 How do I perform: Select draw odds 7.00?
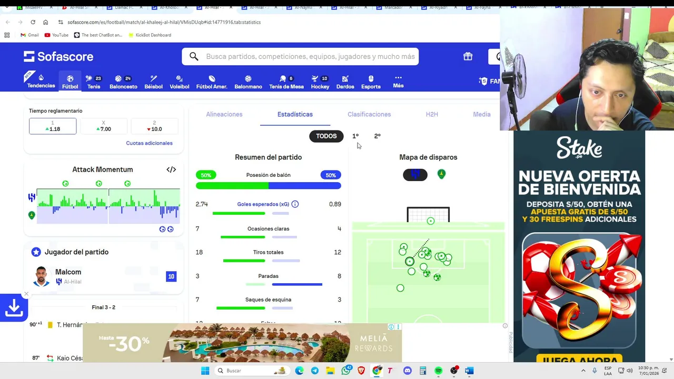103,126
